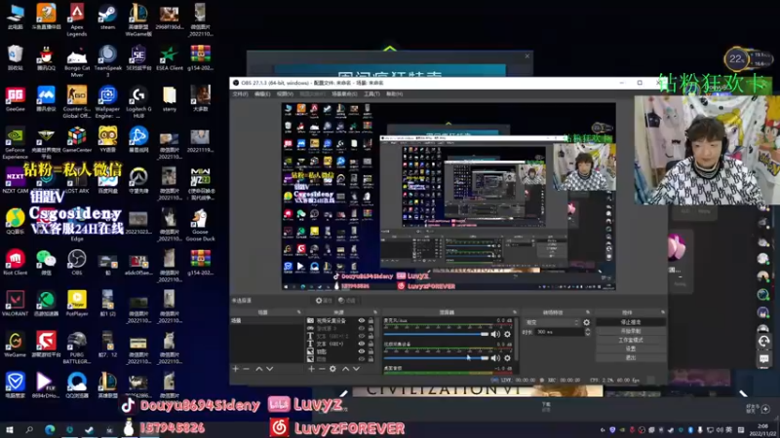The width and height of the screenshot is (780, 438).
Task: Open the starry folder on desktop
Action: [x=169, y=99]
